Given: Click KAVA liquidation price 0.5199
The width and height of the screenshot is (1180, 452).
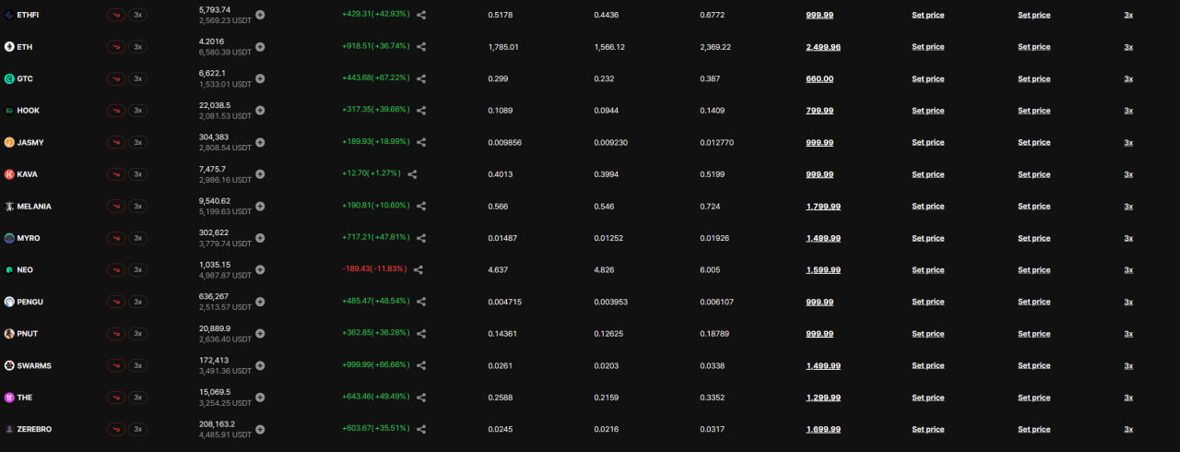Looking at the screenshot, I should 712,174.
